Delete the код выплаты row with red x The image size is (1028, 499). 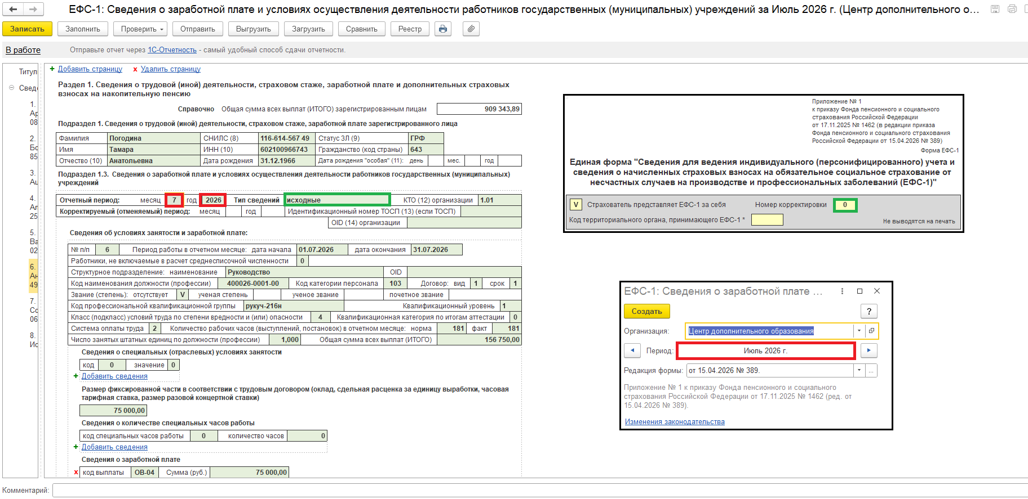tap(76, 473)
